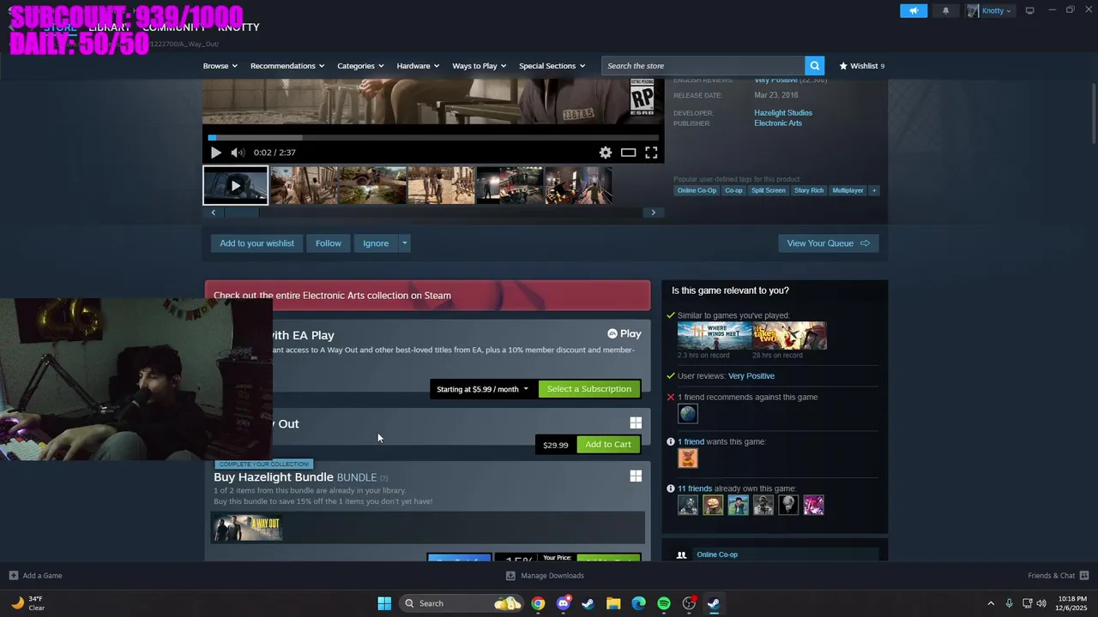1098x617 pixels.
Task: Mute the trailer volume icon
Action: 238,153
